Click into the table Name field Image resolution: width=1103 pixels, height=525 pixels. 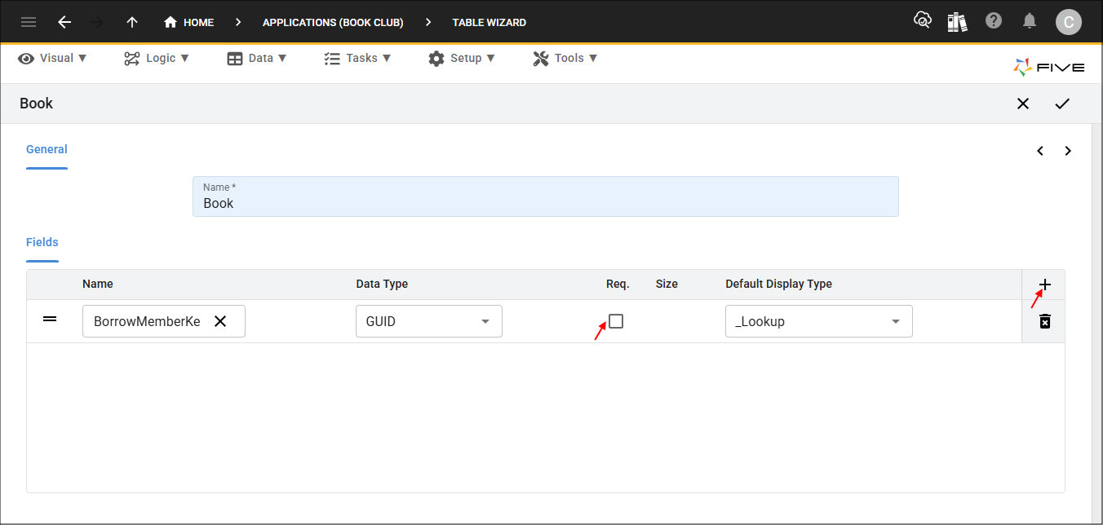546,196
